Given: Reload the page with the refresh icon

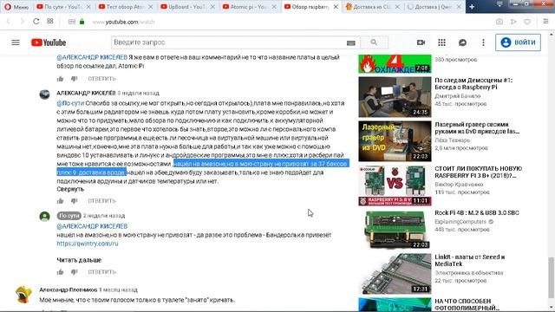Looking at the screenshot, I should point(36,22).
